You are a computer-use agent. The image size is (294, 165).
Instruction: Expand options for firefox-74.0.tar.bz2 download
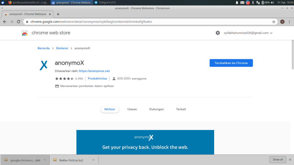click(x=93, y=160)
